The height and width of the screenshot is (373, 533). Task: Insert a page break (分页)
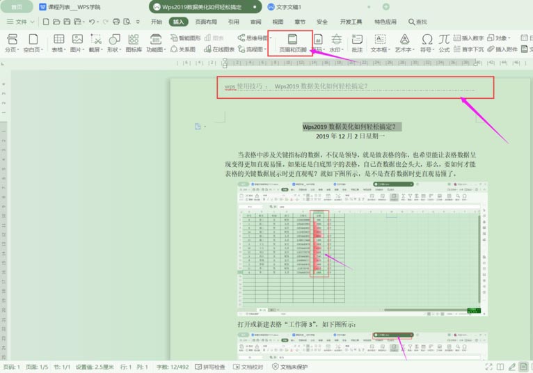pyautogui.click(x=13, y=43)
